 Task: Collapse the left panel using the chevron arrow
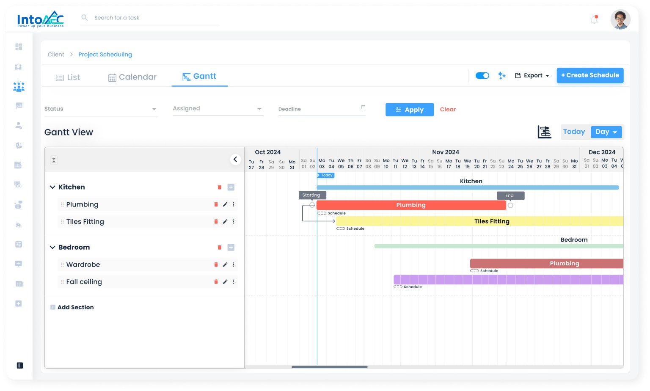point(236,160)
